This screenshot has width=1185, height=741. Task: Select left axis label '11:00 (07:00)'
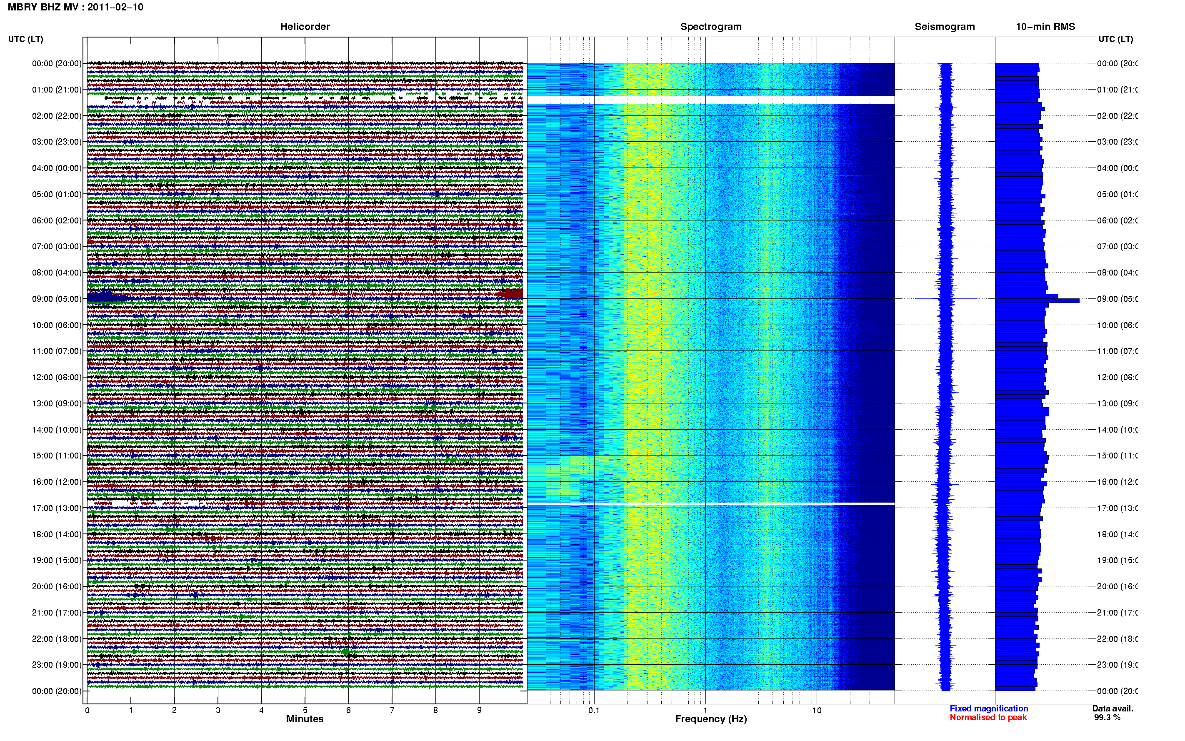point(57,351)
